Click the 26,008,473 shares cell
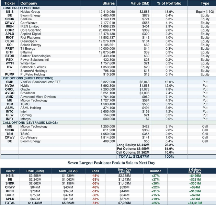The width and height of the screenshot is (216, 206). (x=107, y=30)
